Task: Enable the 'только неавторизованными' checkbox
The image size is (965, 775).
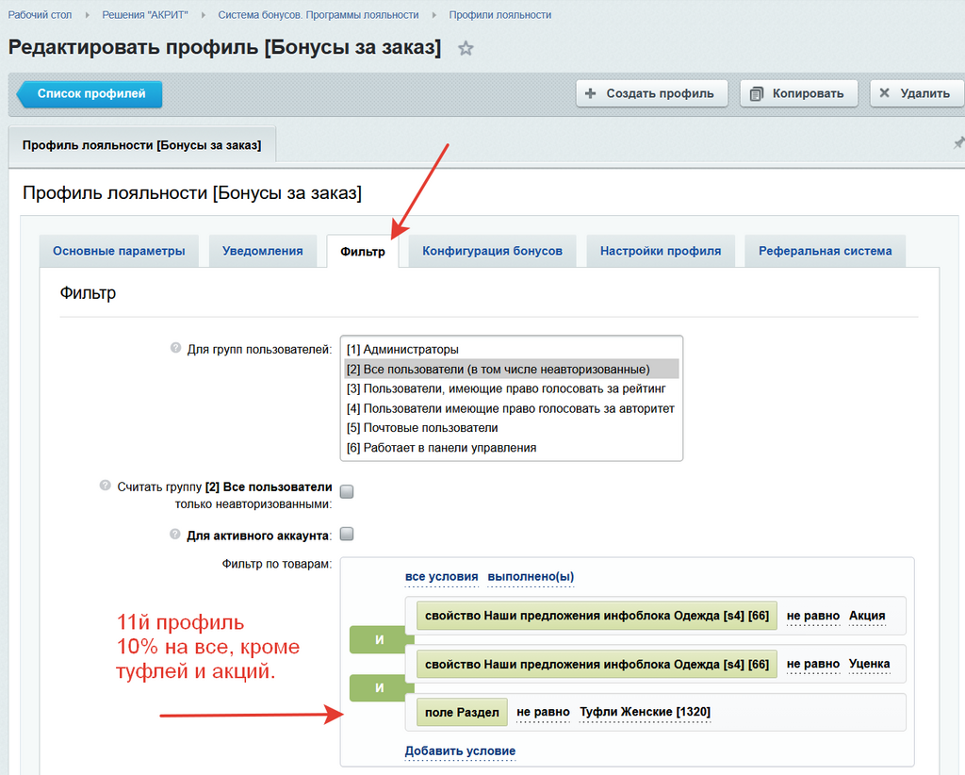Action: click(347, 491)
